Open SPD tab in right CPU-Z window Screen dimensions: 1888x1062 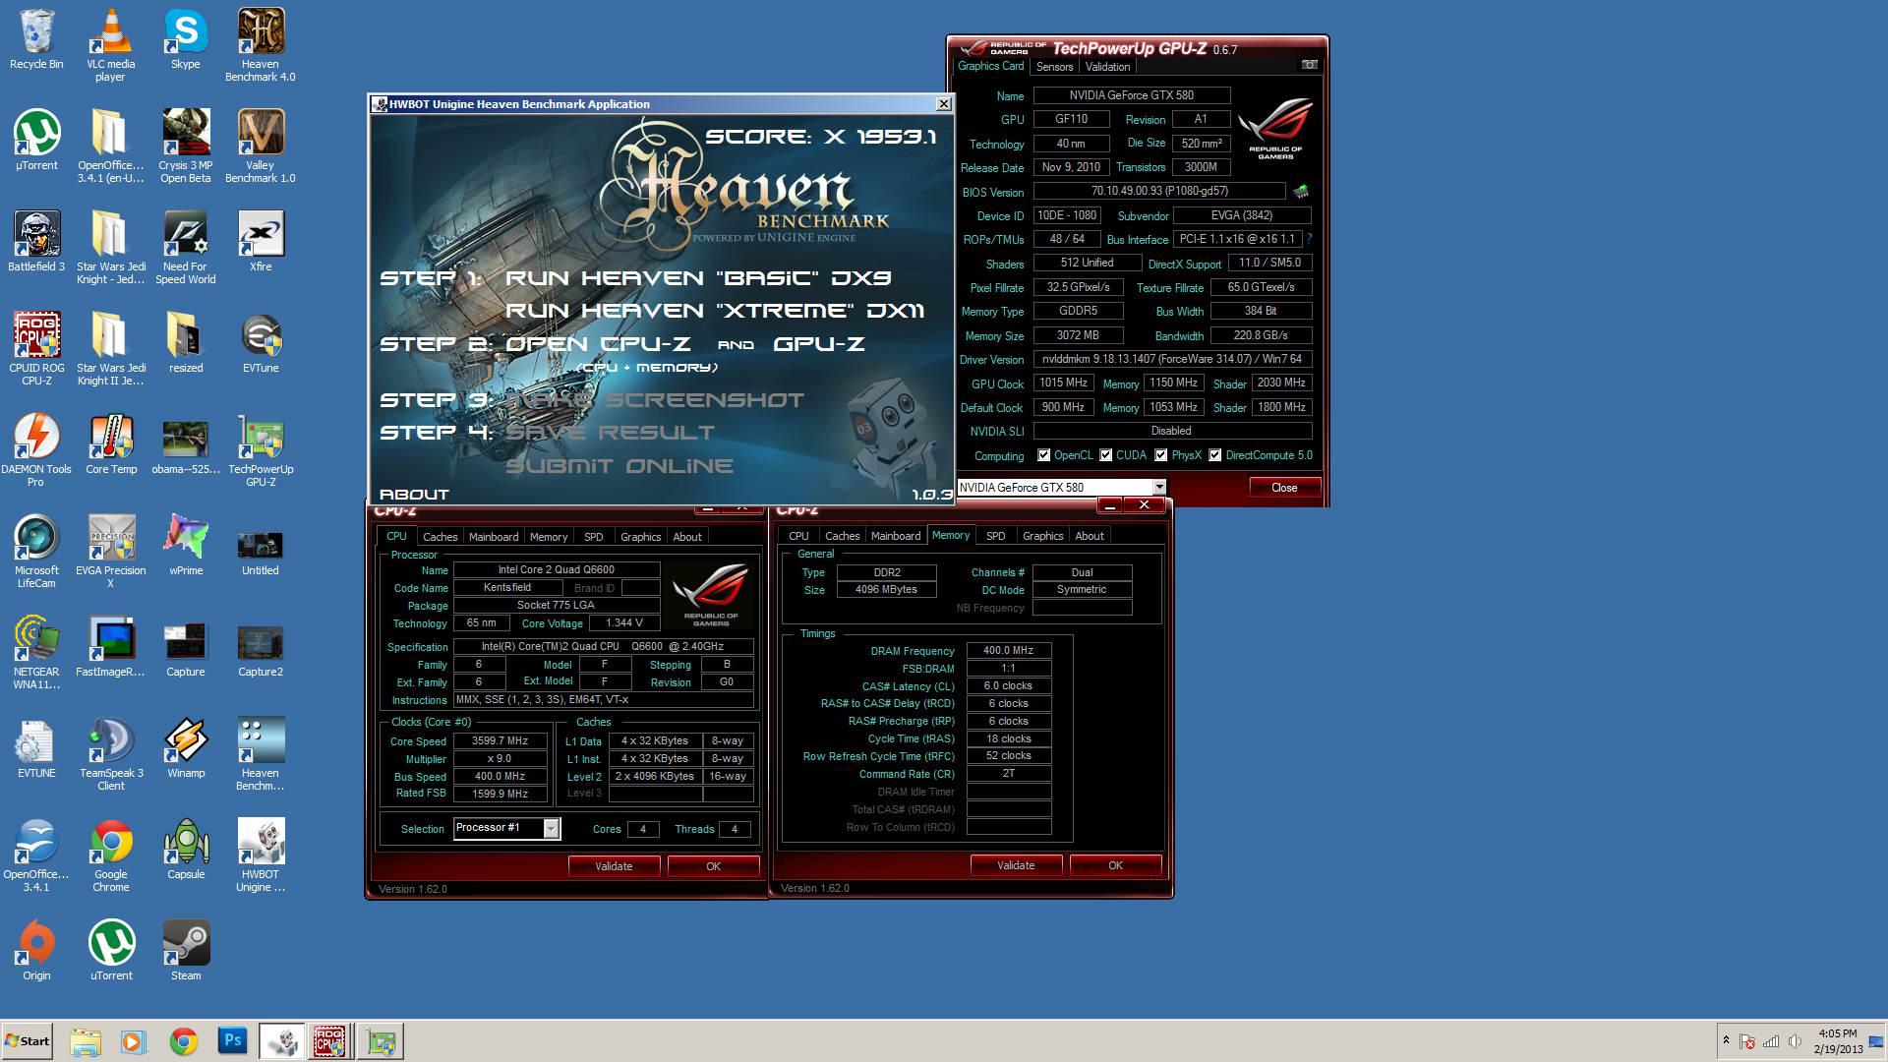(x=995, y=536)
